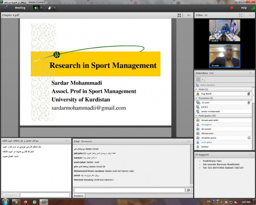Select presenter sardar mohammadi
Image resolution: width=256 pixels, height=205 pixels.
223,111
